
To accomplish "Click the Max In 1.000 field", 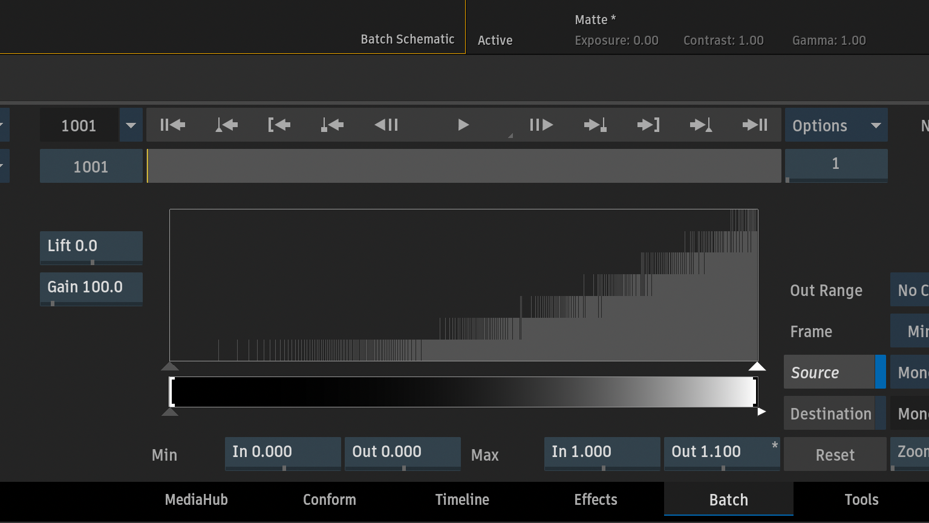I will pyautogui.click(x=602, y=453).
